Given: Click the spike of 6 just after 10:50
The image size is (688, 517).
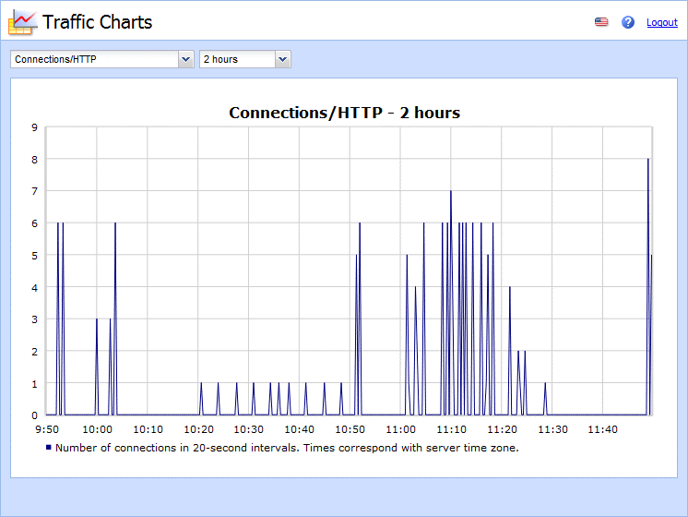Looking at the screenshot, I should tap(360, 225).
